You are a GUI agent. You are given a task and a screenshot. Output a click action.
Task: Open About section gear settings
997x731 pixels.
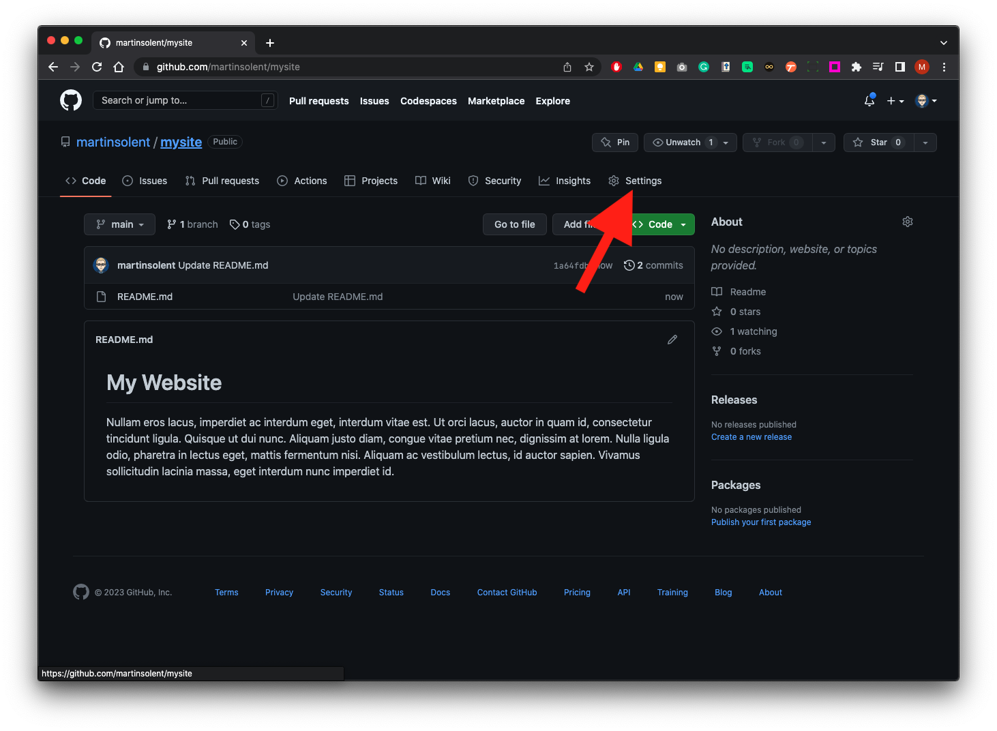pos(907,222)
